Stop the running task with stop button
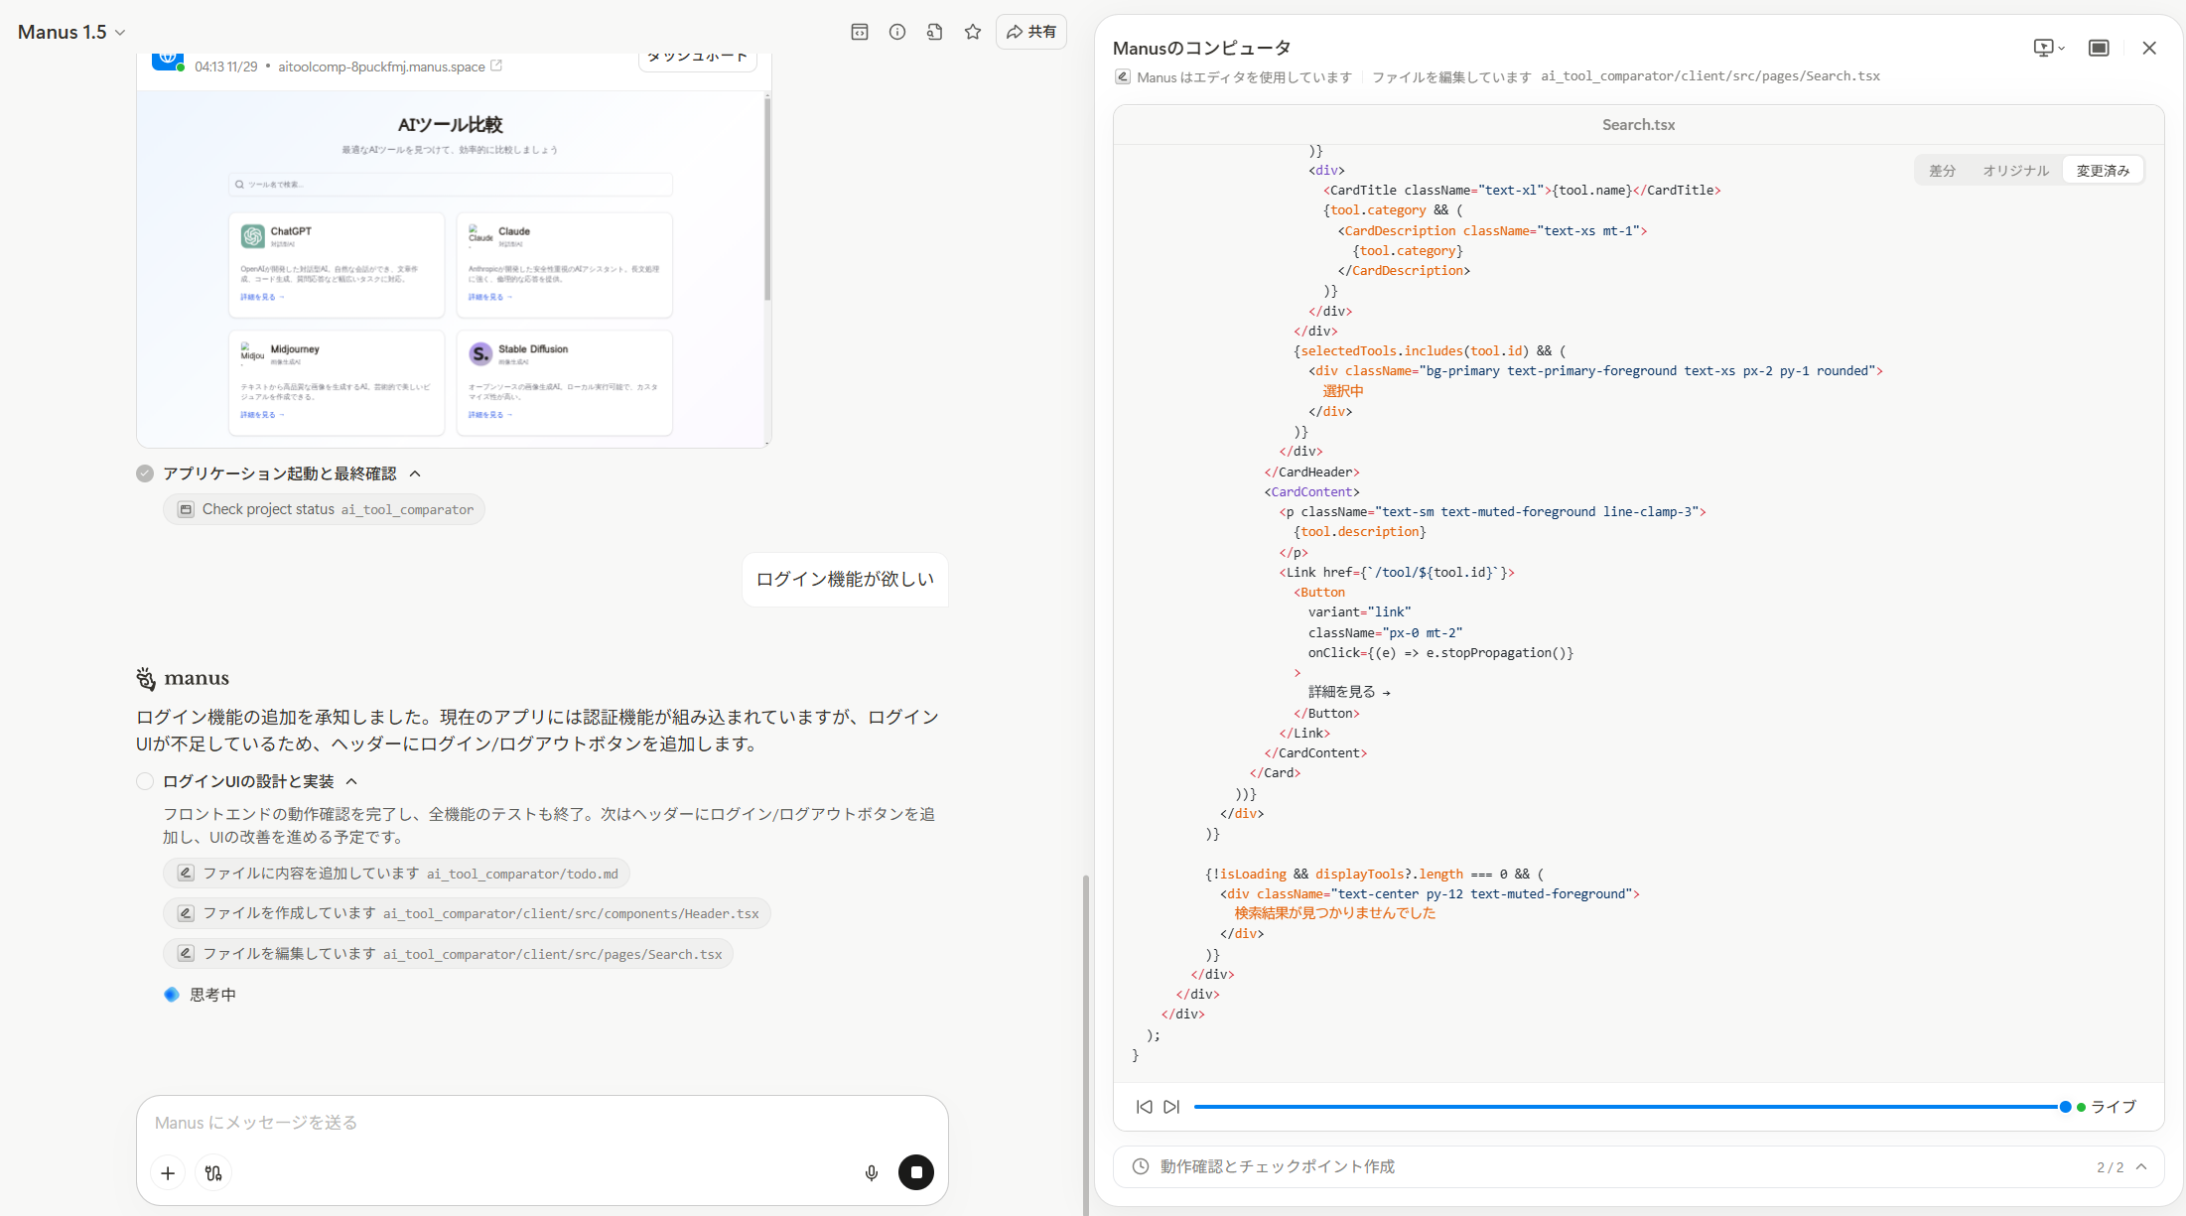This screenshot has width=2186, height=1216. (x=915, y=1172)
